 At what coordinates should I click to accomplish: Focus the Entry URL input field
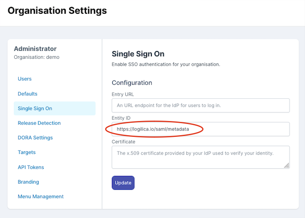[200, 106]
